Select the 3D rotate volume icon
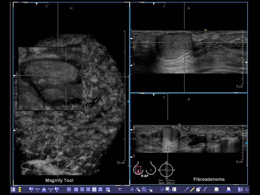This screenshot has height=195, width=260. coord(162,189)
